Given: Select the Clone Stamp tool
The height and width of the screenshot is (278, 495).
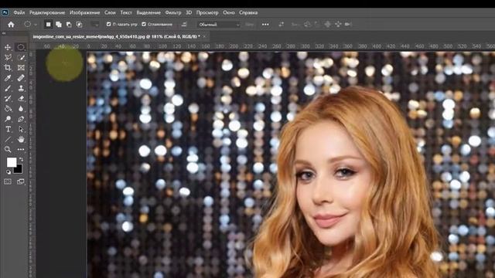Looking at the screenshot, I should [x=21, y=88].
